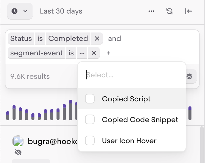Click the refresh sessions icon
Image resolution: width=205 pixels, height=163 pixels.
(x=170, y=11)
